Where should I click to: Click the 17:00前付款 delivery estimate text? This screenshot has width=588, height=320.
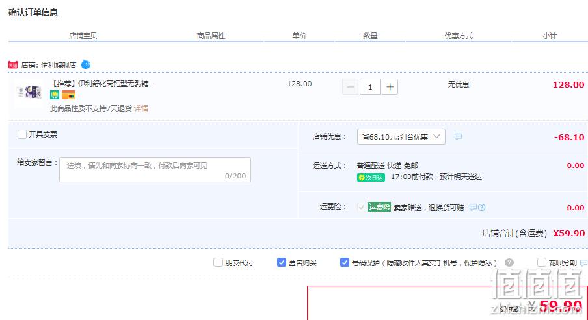point(436,177)
